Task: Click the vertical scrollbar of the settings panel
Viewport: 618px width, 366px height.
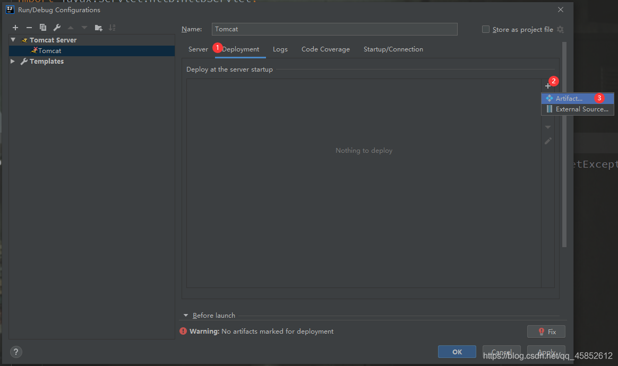Action: click(x=564, y=145)
